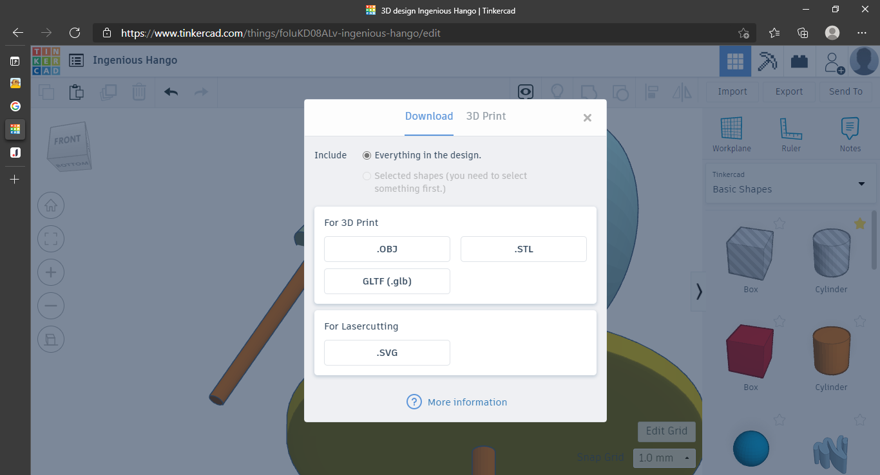Download the design as GLTF (.glb)
Viewport: 880px width, 475px height.
(x=387, y=281)
